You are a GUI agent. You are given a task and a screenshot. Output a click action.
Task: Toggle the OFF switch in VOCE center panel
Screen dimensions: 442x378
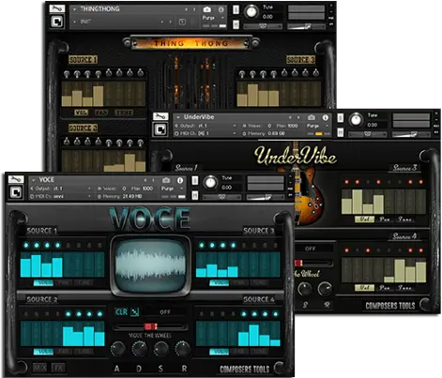tap(165, 312)
